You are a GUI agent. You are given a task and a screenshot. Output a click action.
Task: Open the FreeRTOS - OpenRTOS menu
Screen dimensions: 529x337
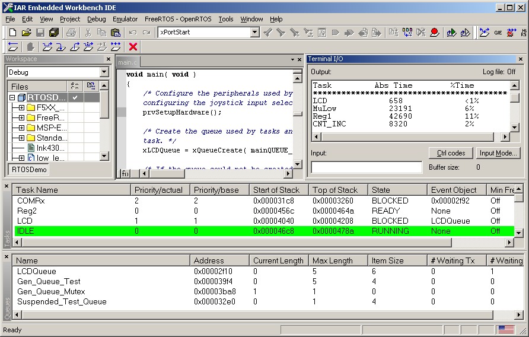178,19
